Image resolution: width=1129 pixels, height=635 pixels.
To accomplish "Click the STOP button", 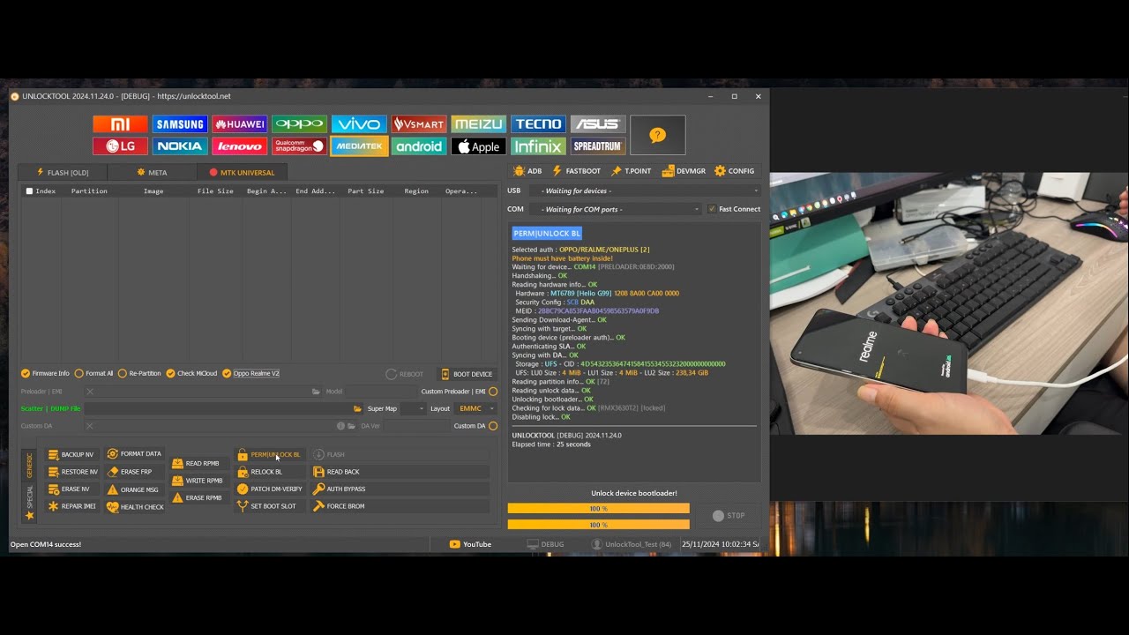I will [x=729, y=515].
